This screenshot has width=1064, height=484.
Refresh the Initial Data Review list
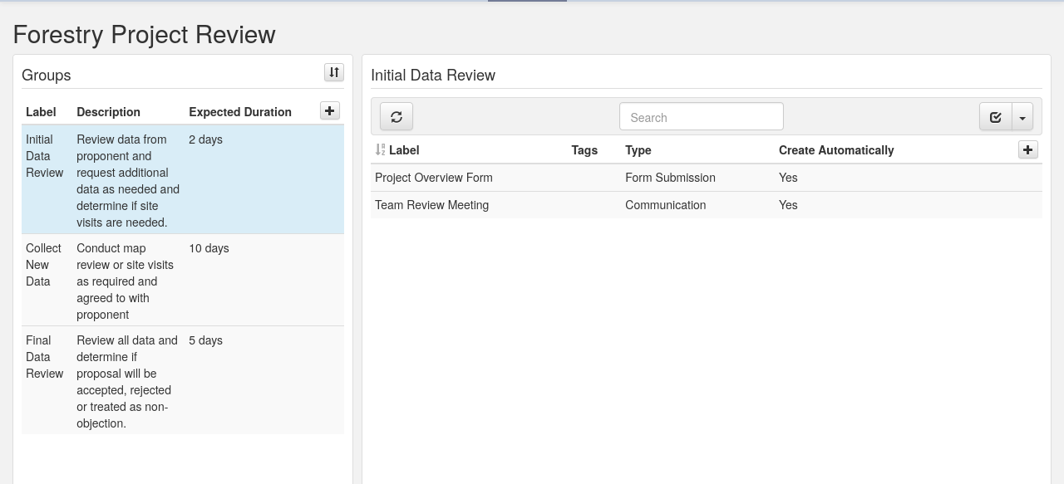coord(397,117)
